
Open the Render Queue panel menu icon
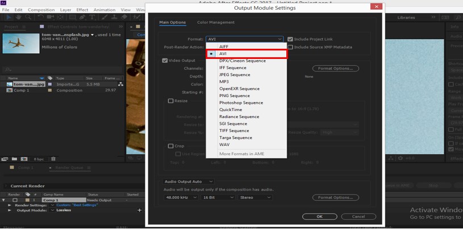click(x=89, y=168)
